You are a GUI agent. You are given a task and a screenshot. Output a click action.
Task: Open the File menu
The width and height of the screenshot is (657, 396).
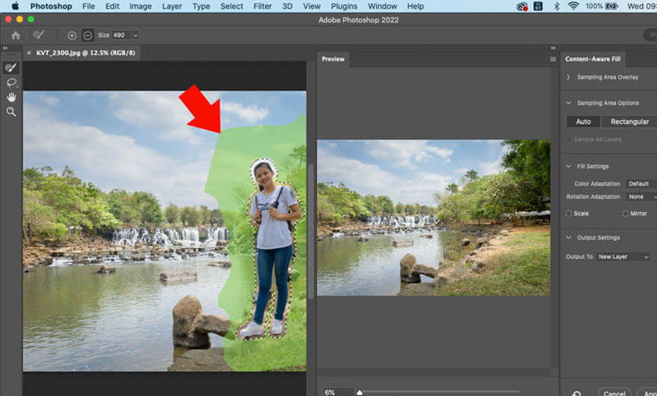[88, 6]
